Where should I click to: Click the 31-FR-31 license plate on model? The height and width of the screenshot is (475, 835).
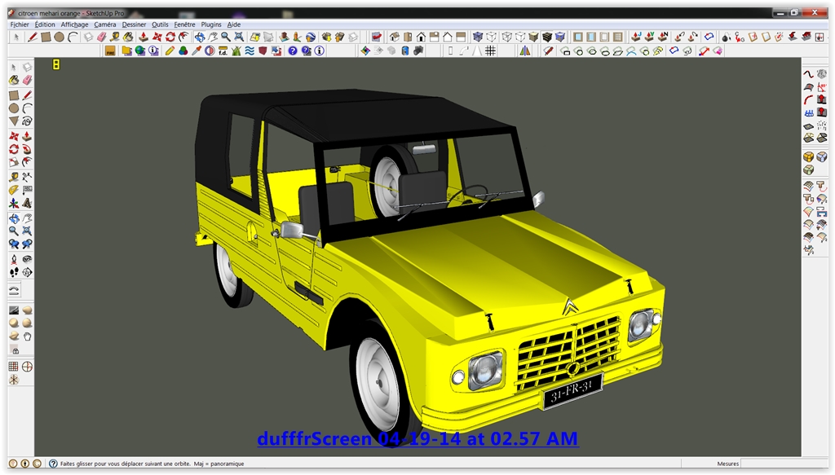(x=572, y=392)
